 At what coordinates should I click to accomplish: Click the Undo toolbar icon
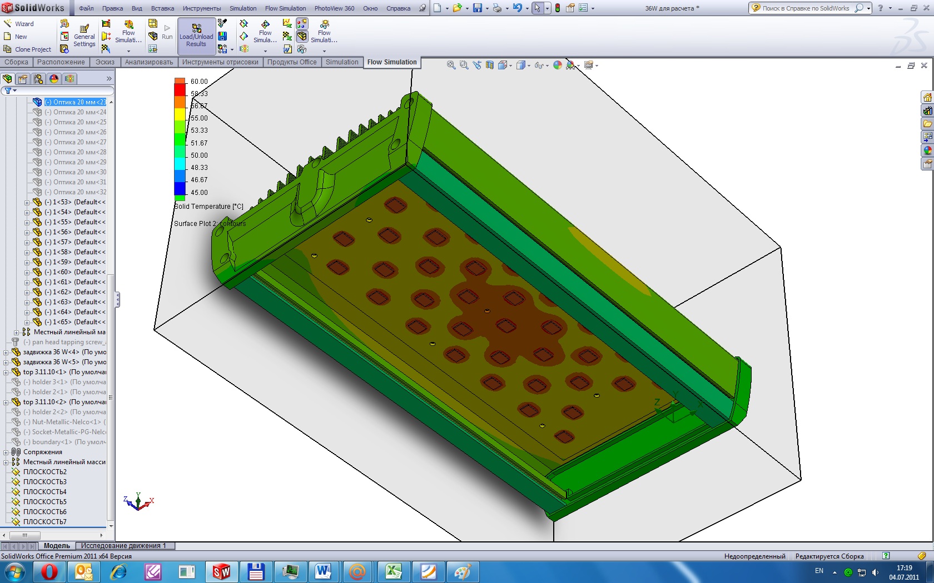[517, 8]
